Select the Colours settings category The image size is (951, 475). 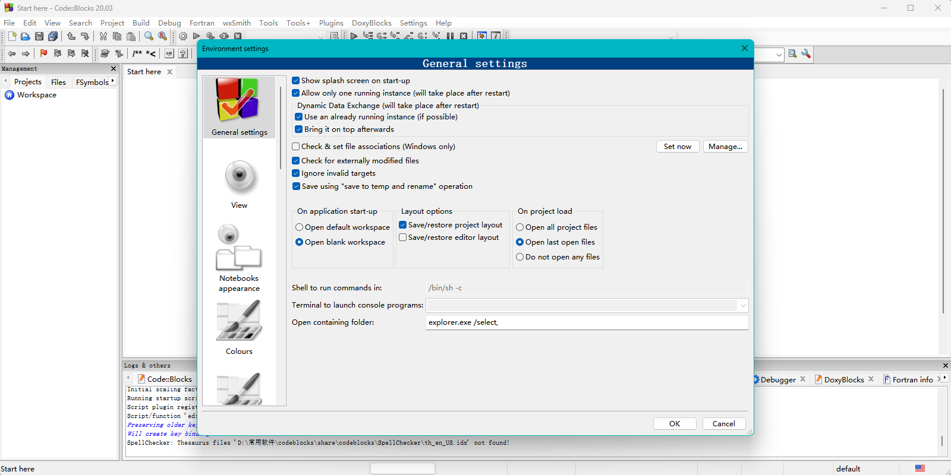(239, 328)
